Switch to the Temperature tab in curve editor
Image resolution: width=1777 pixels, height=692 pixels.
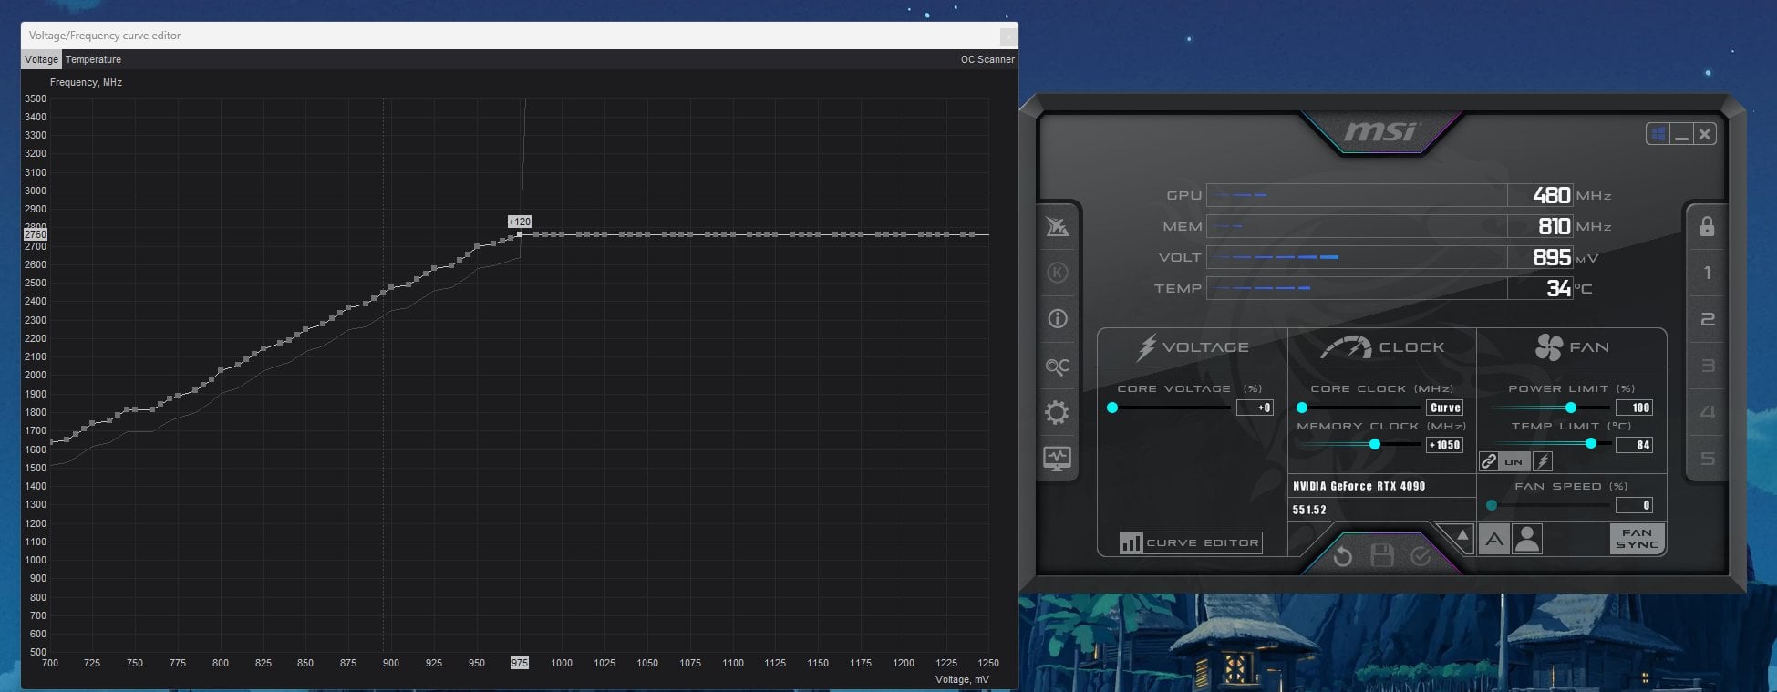(x=93, y=59)
